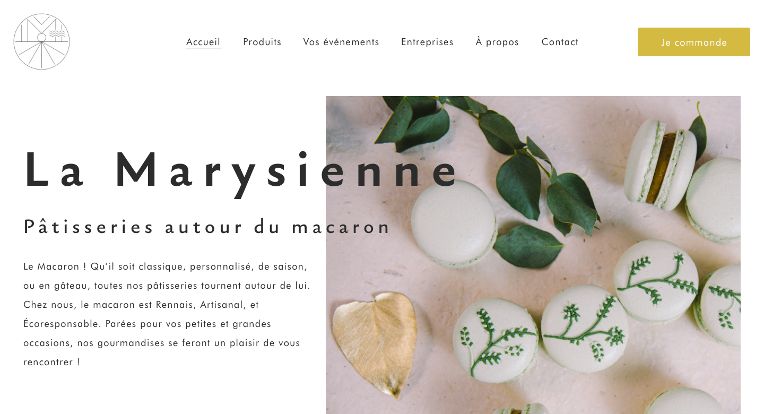Click the paragraph starting Le Macaron

coord(167,314)
